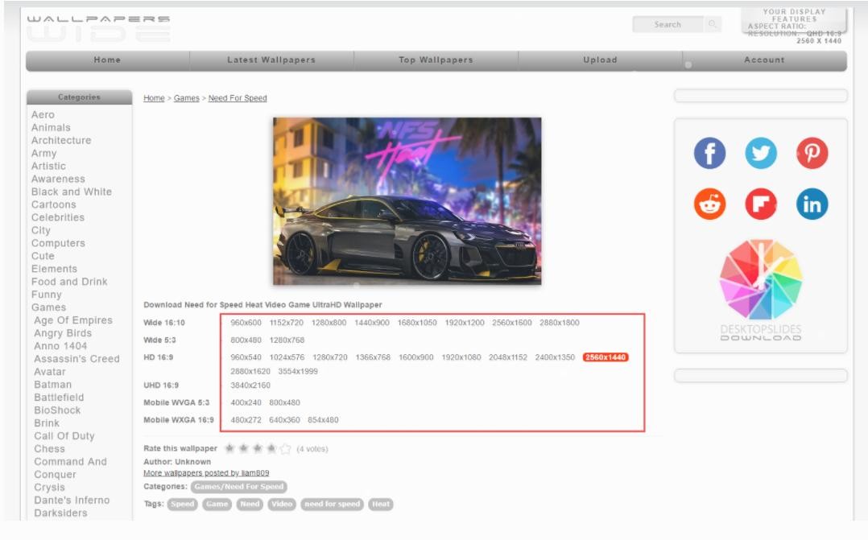Click the 'need for speed' tag
The width and height of the screenshot is (868, 540).
coord(332,505)
